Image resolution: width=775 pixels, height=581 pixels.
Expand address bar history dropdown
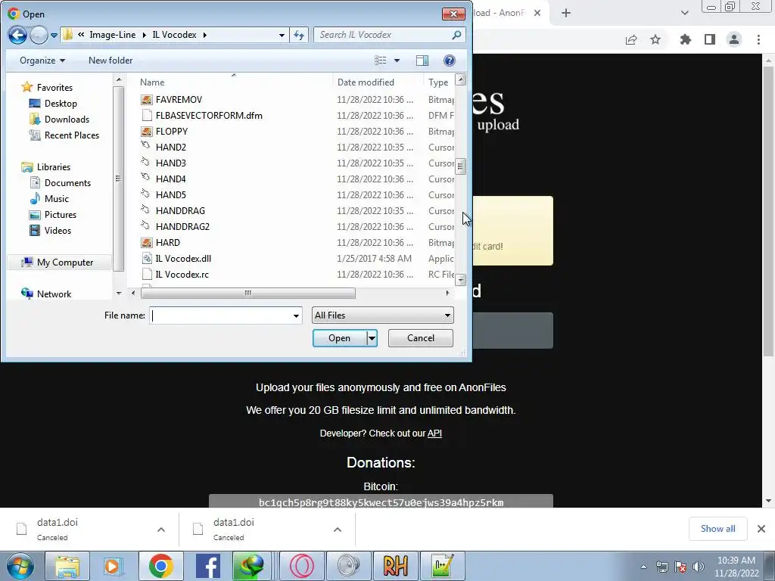coord(282,35)
